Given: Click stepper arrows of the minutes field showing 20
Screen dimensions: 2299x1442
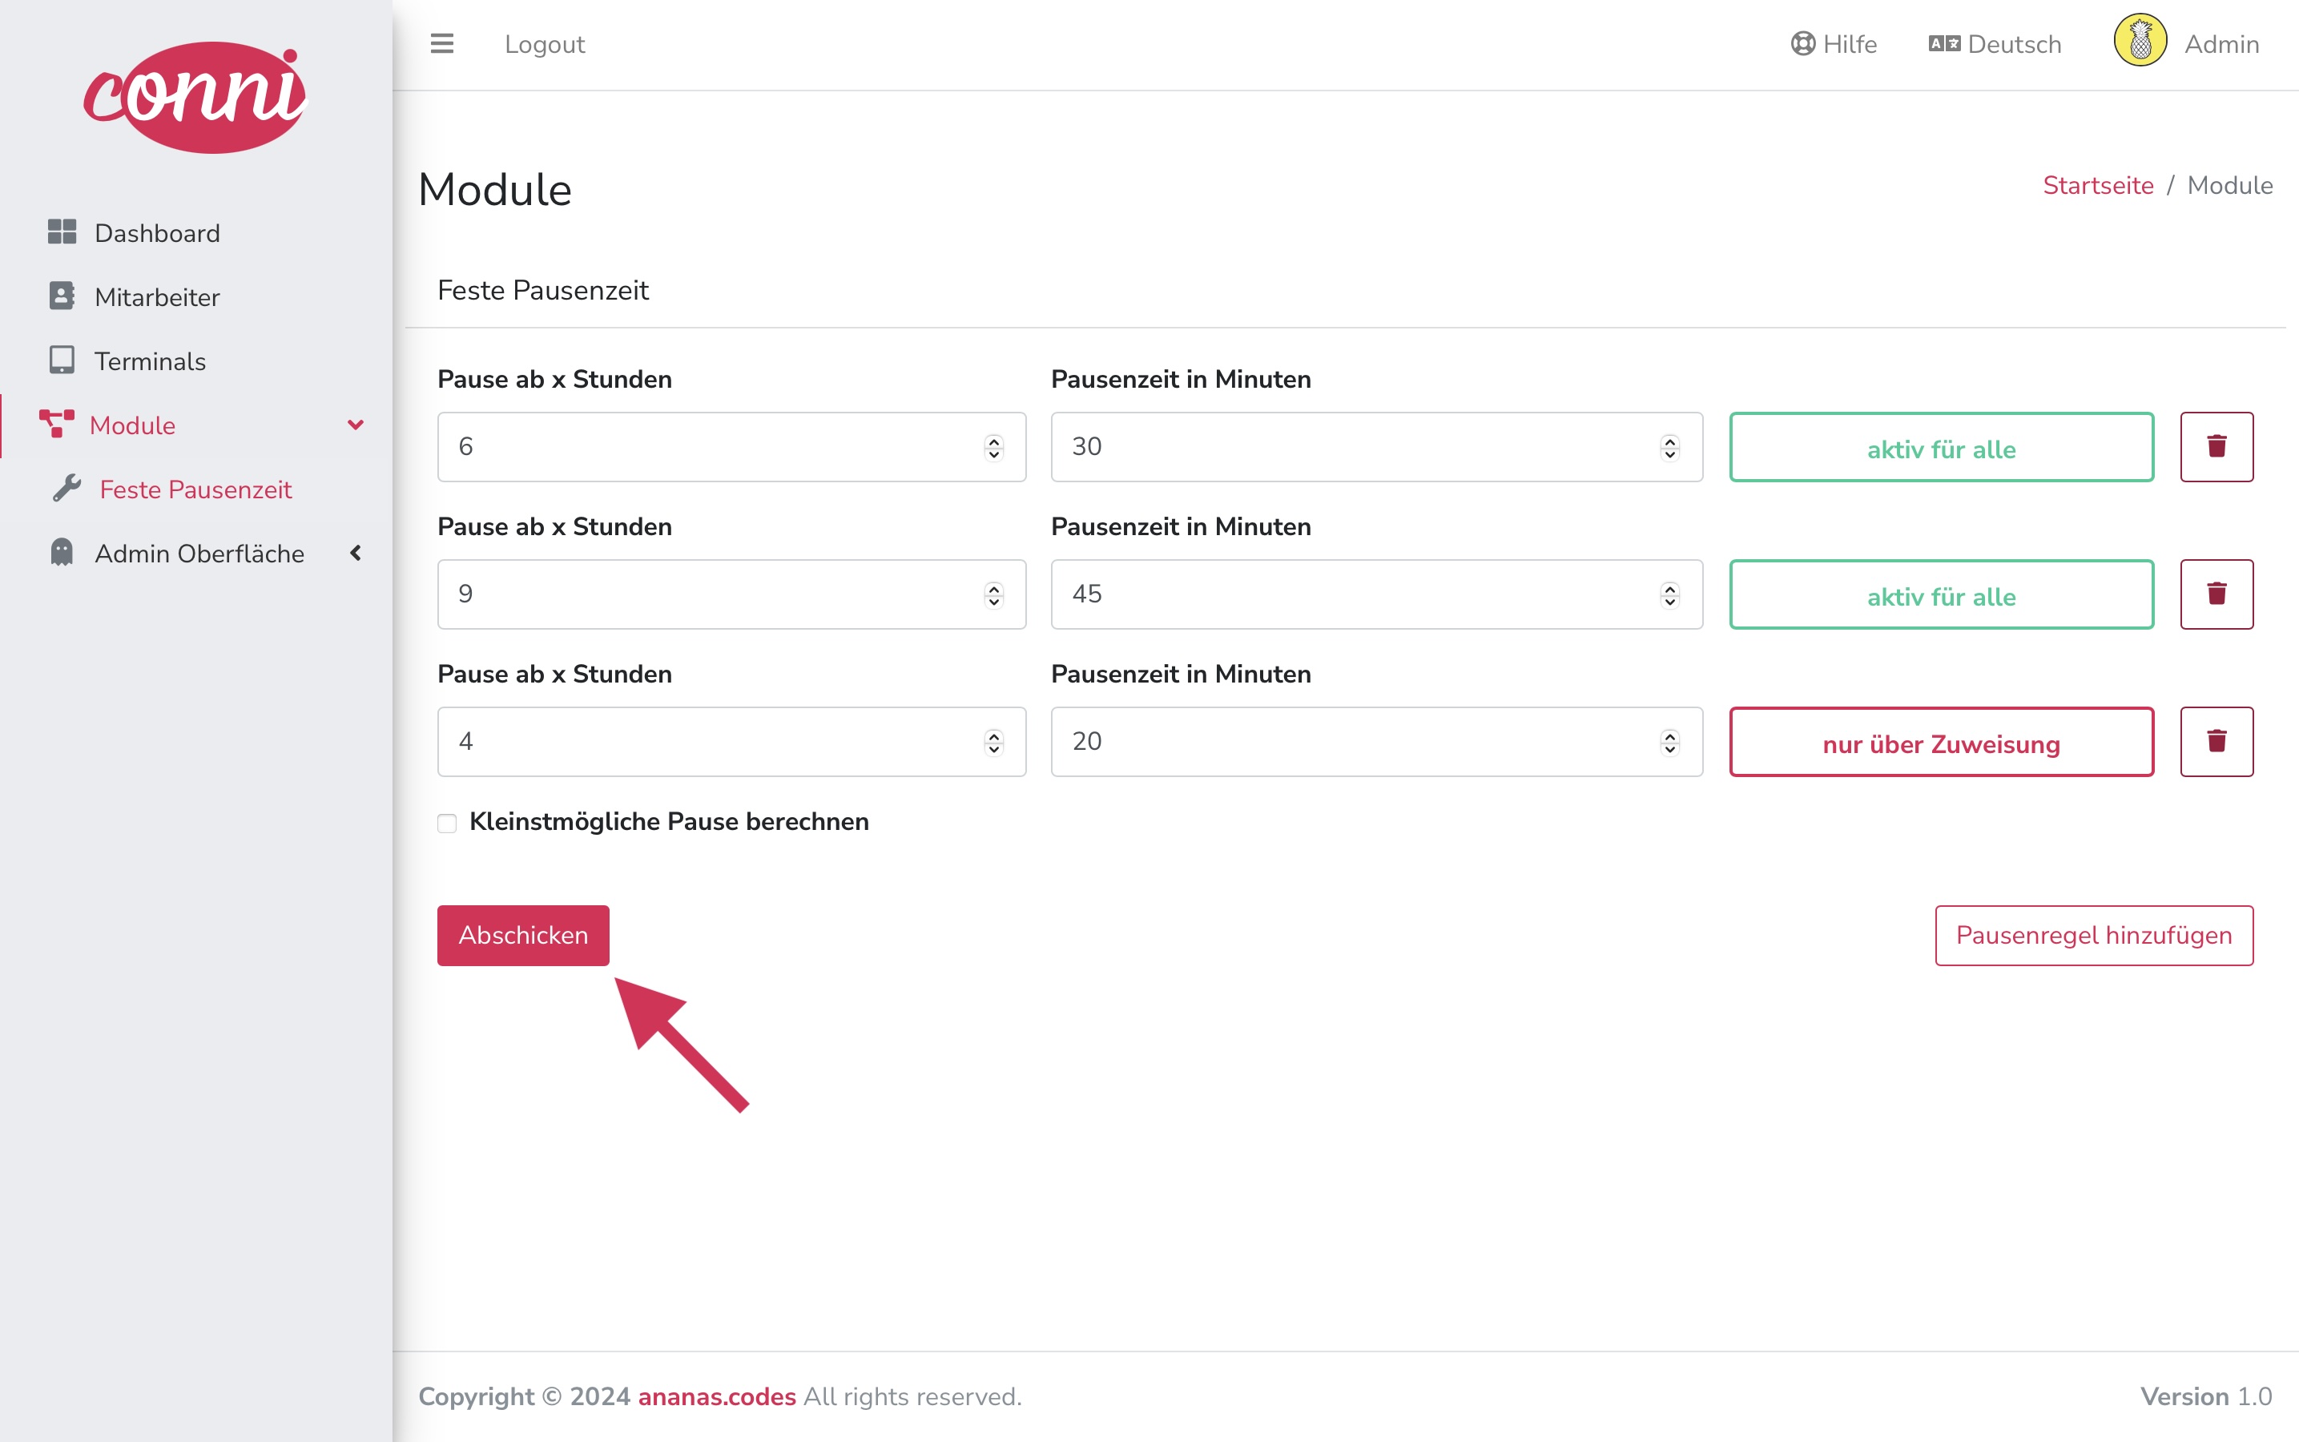Looking at the screenshot, I should 1669,742.
